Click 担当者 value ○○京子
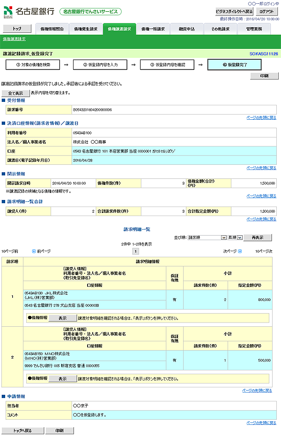281x438 pixels. 81,406
